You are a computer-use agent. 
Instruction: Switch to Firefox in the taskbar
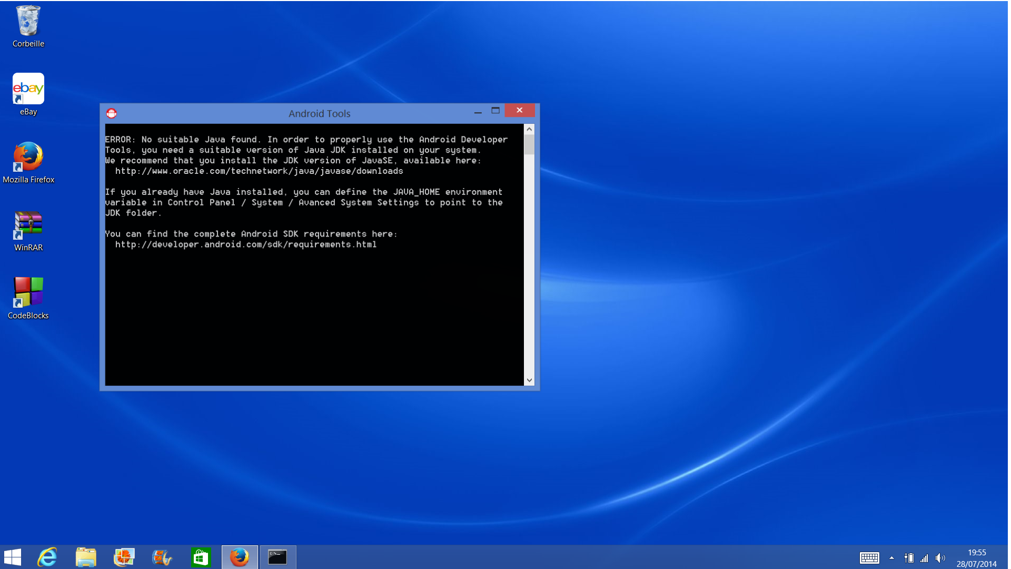pos(240,557)
